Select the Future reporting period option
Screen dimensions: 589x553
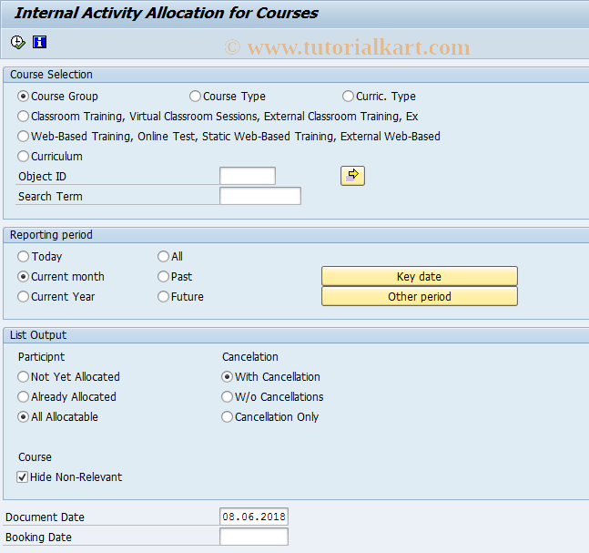coord(163,297)
